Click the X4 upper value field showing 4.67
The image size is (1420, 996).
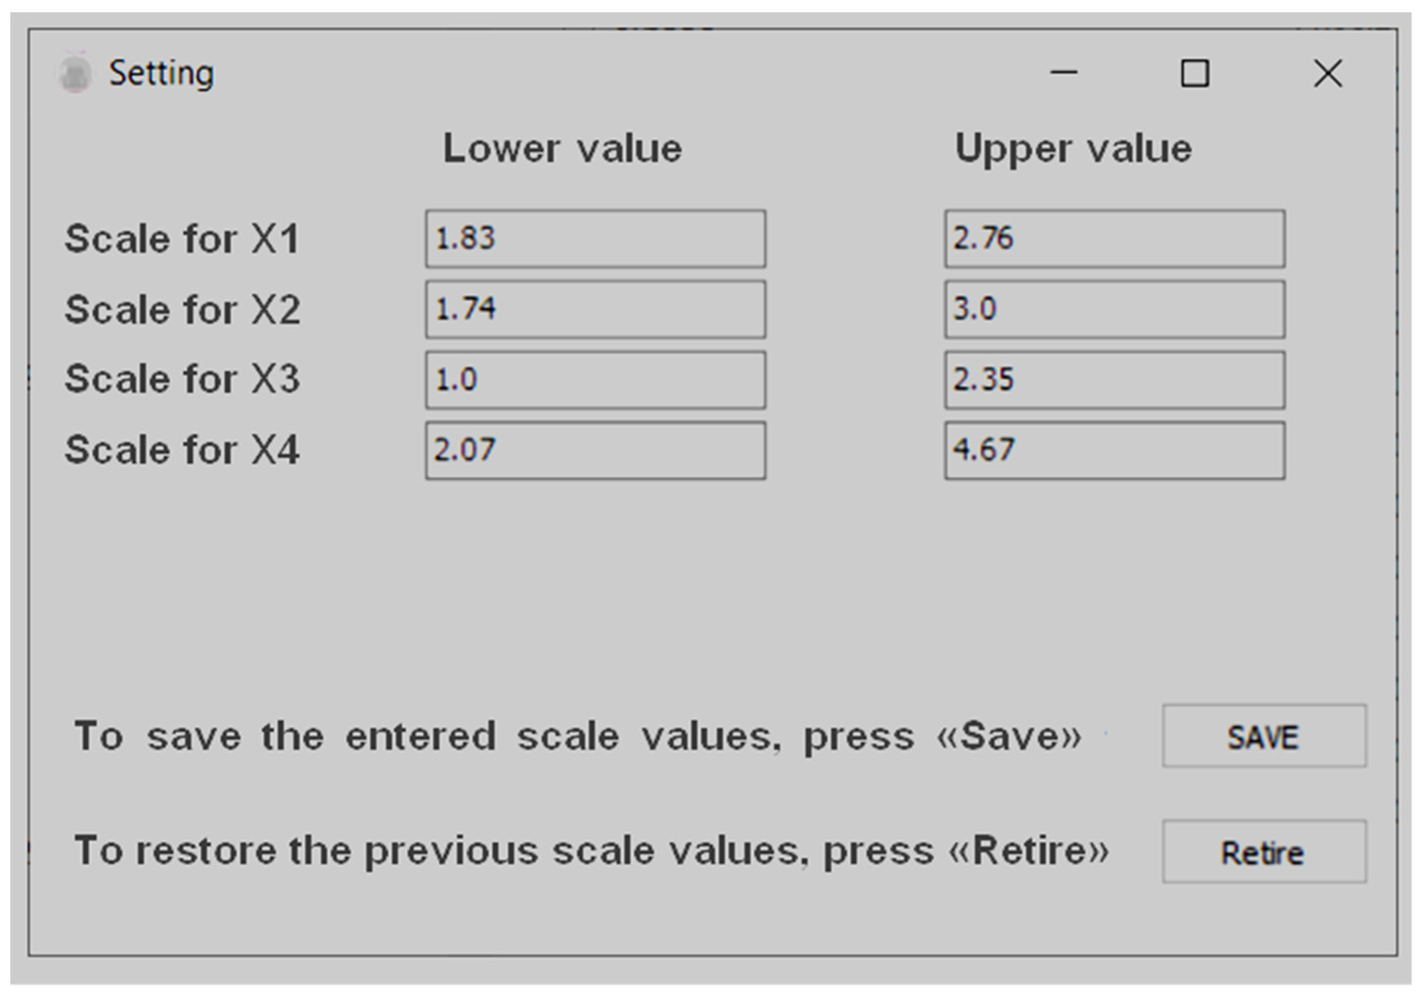[x=1114, y=450]
